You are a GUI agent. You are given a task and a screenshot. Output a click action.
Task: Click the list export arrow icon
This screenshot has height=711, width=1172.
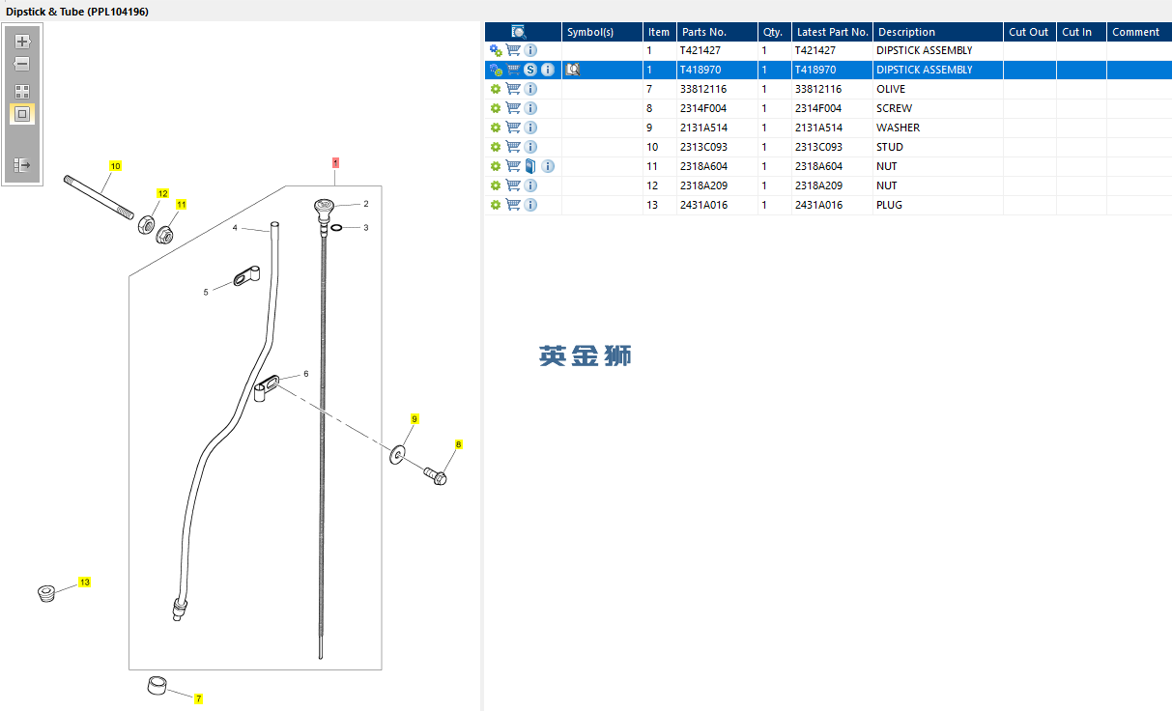pos(22,165)
